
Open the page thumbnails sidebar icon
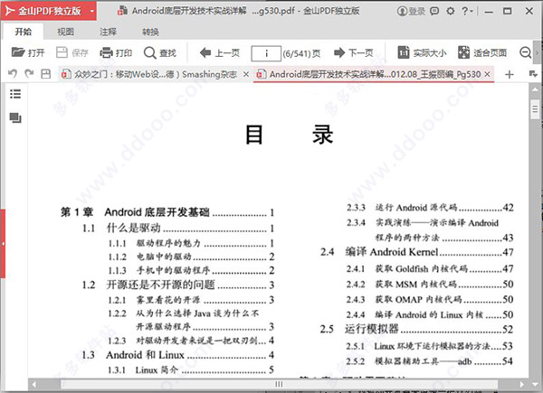[x=15, y=117]
